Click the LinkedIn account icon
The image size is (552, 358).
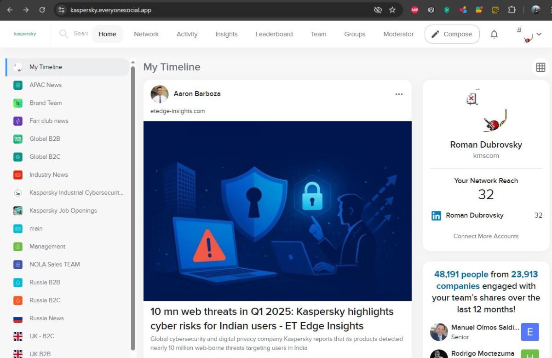(436, 215)
